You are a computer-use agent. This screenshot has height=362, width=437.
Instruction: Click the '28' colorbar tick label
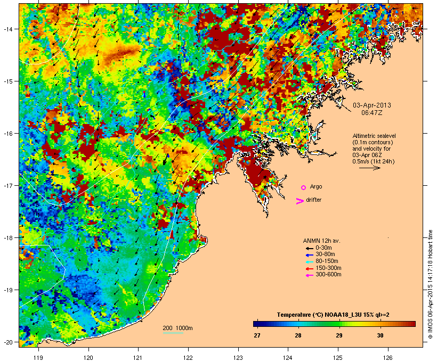pos(298,335)
